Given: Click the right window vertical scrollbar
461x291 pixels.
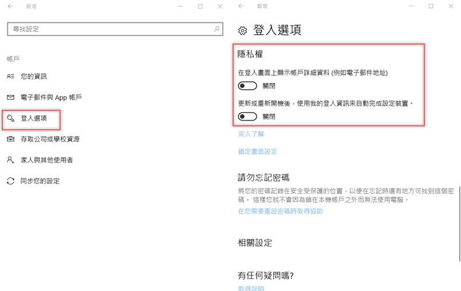Looking at the screenshot, I should coord(459,223).
